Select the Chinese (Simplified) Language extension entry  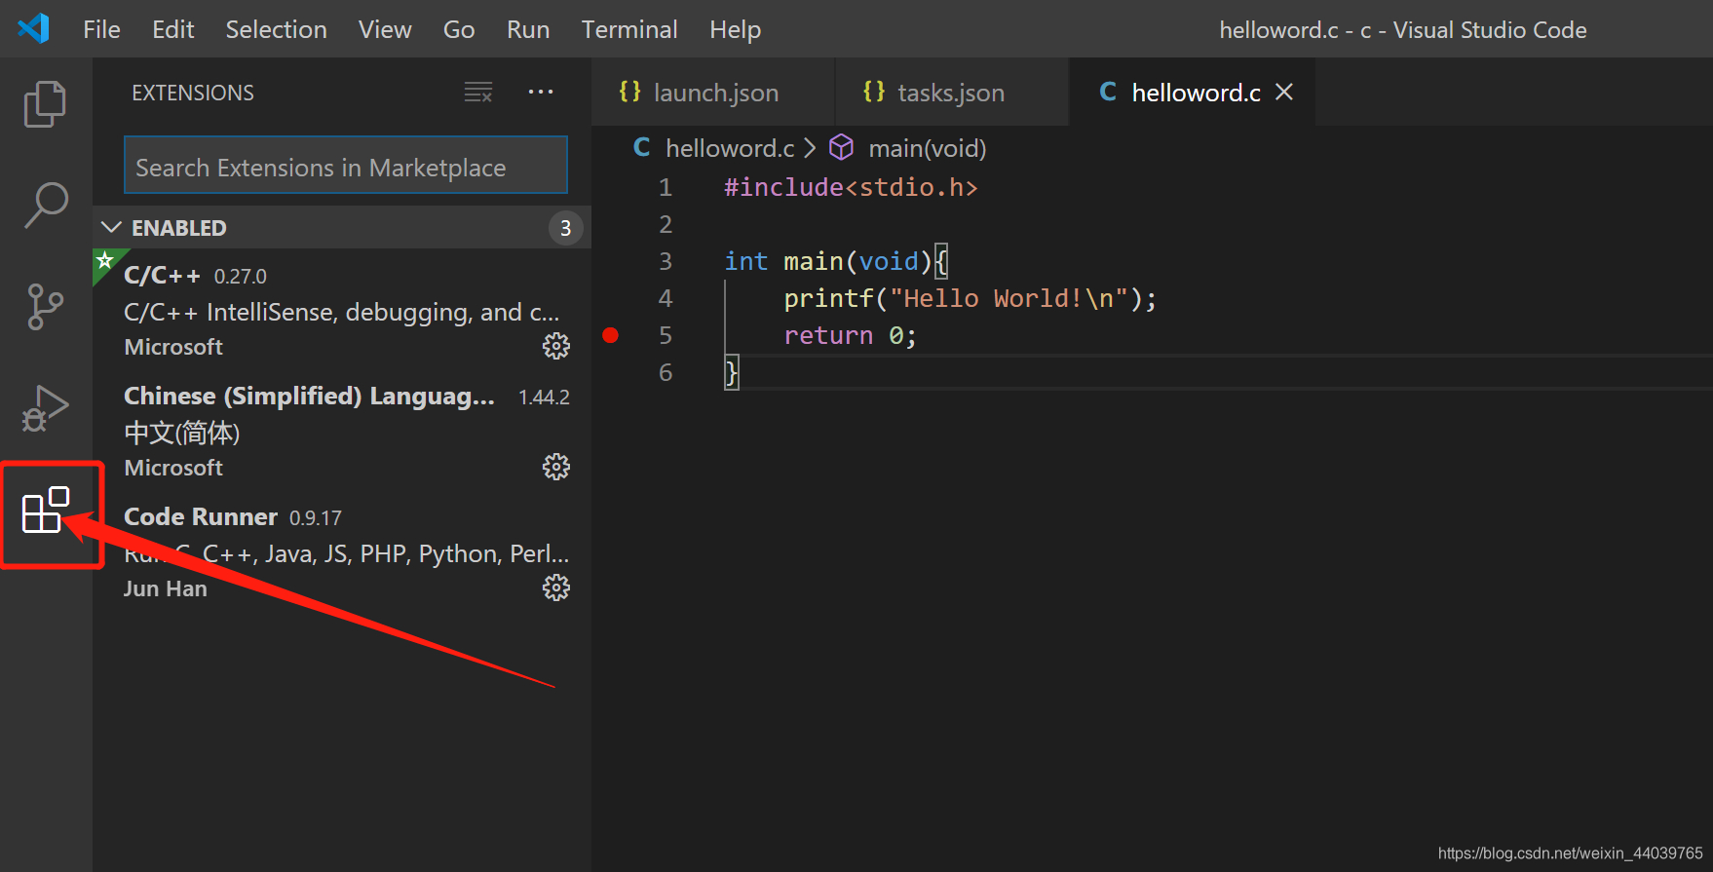click(342, 430)
